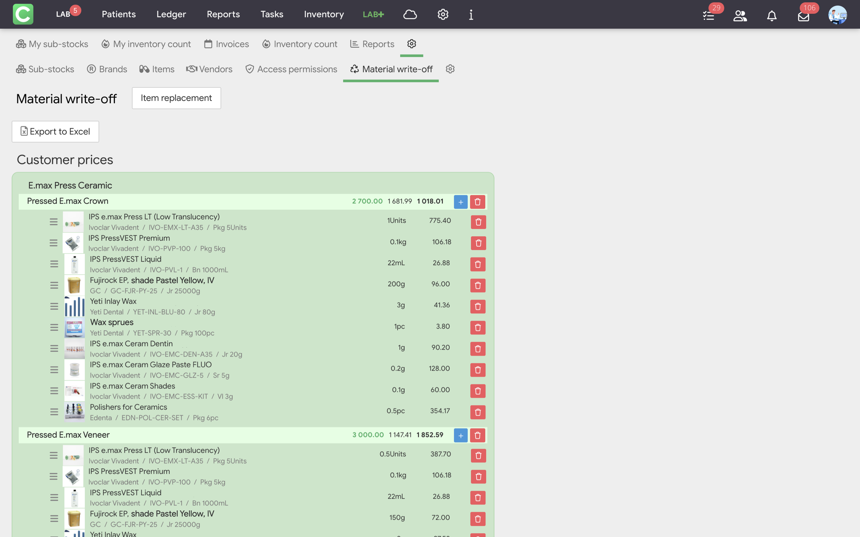Switch to My inventory count tab
Screen dimensions: 860x537
pos(146,44)
